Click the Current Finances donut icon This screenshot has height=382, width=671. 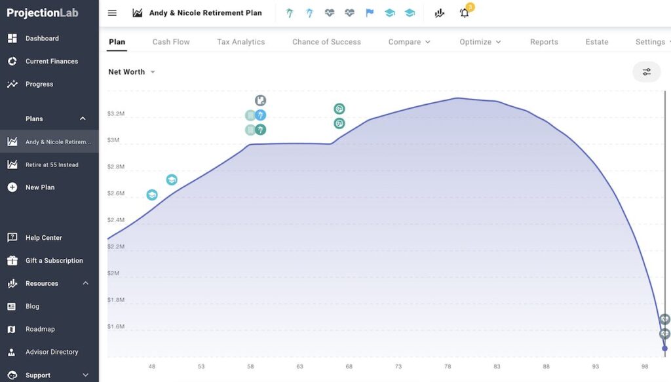(x=12, y=61)
